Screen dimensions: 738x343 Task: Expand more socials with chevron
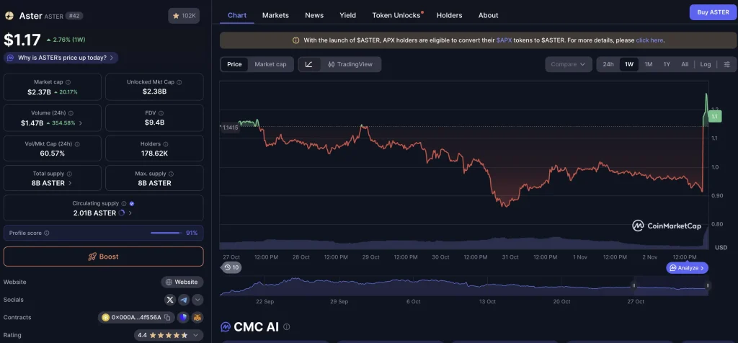point(197,300)
